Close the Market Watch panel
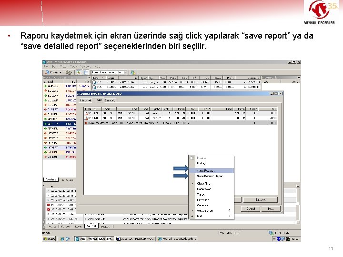Screen dimensions: 343x257 89,78
